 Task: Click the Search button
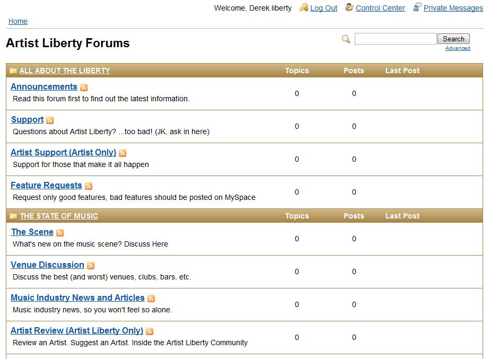point(453,39)
